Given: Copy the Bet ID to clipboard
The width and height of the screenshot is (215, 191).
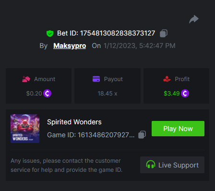Looking at the screenshot, I should click(x=164, y=33).
